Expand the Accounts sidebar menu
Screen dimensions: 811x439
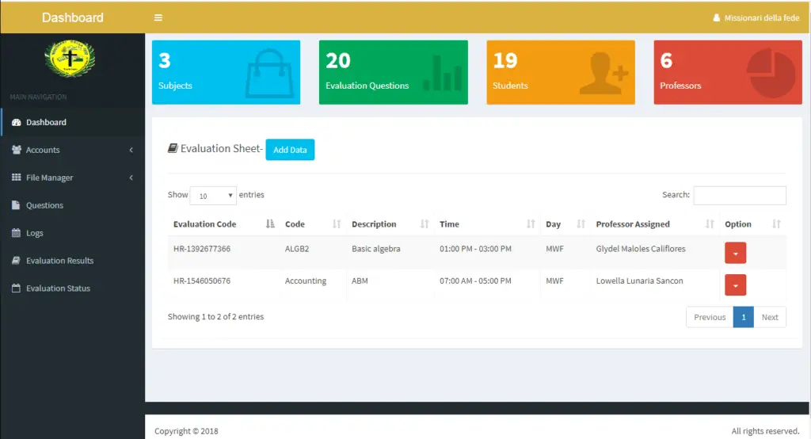pyautogui.click(x=72, y=150)
